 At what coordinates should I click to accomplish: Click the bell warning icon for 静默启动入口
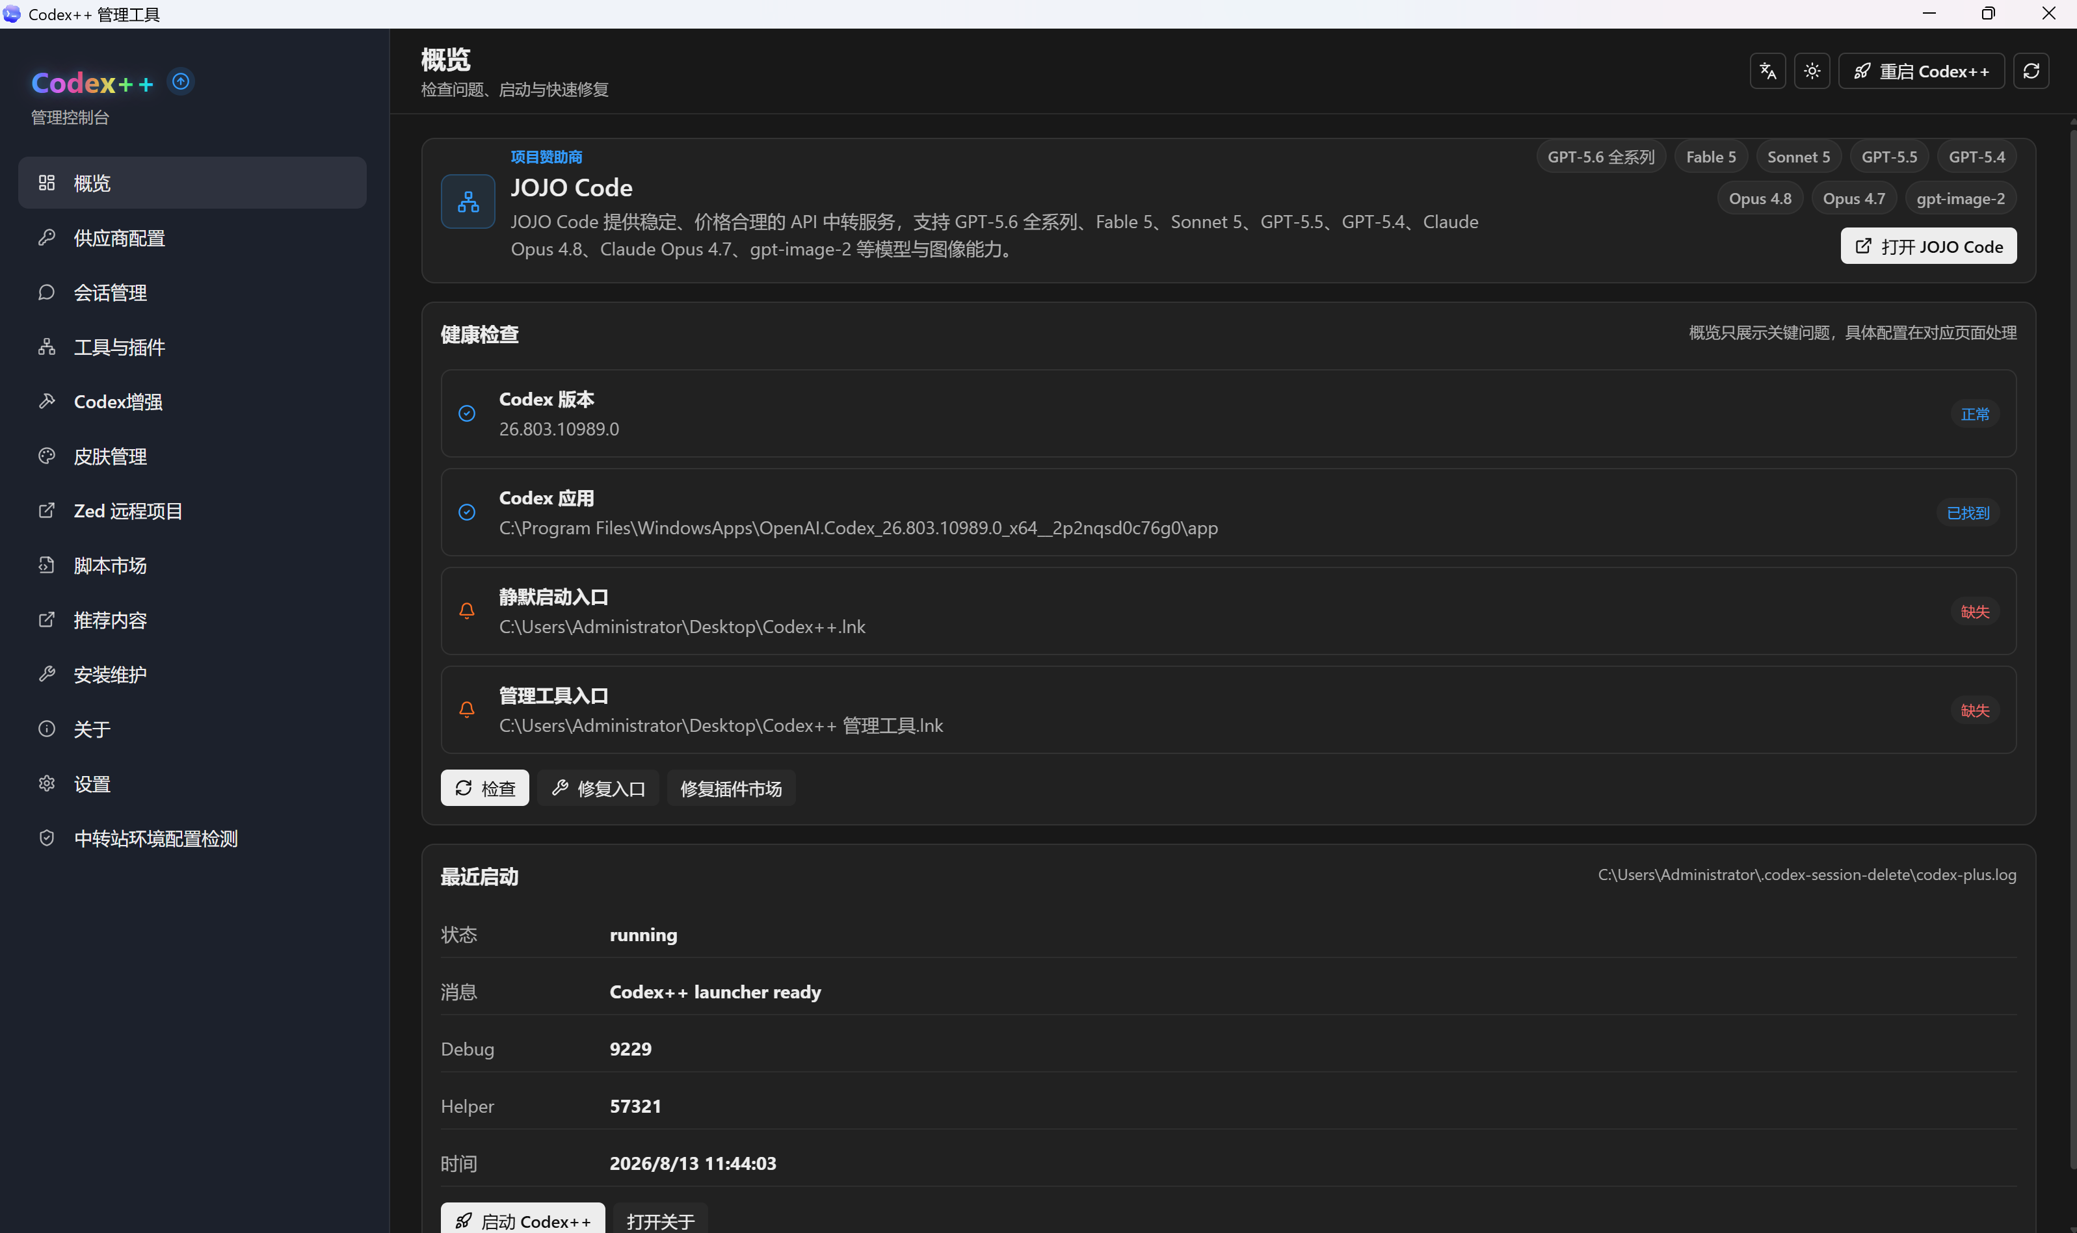click(467, 612)
